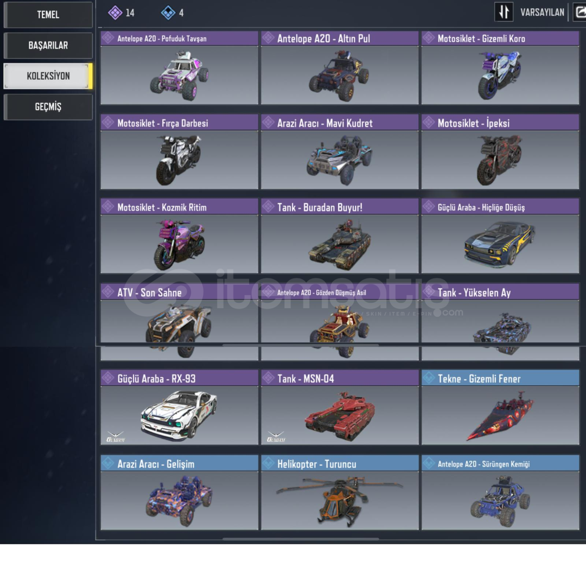Open the VARSAYILAN sort dropdown
Image resolution: width=586 pixels, height=586 pixels.
tap(542, 12)
